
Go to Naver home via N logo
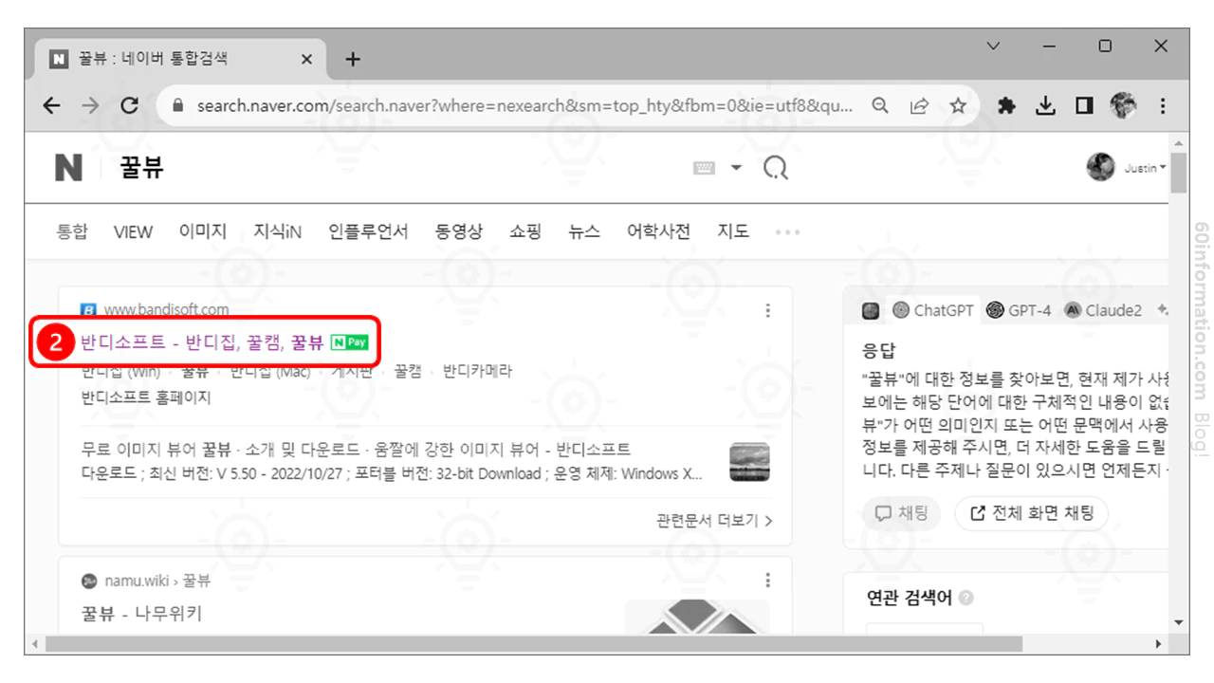pyautogui.click(x=68, y=168)
